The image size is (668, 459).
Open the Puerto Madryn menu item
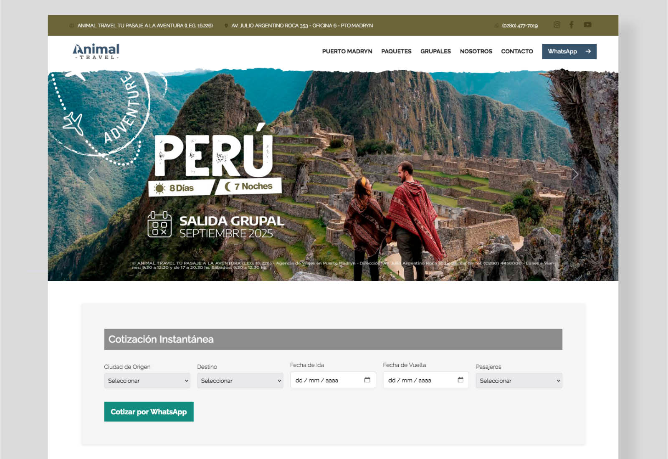click(x=347, y=51)
